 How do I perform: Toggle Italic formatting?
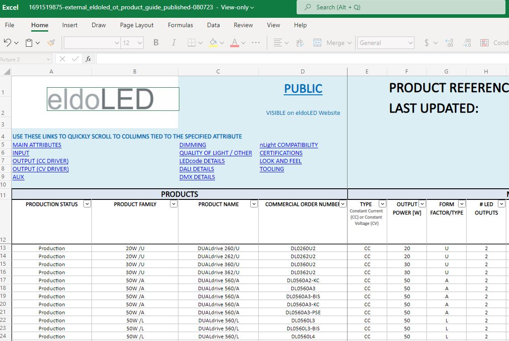174,43
